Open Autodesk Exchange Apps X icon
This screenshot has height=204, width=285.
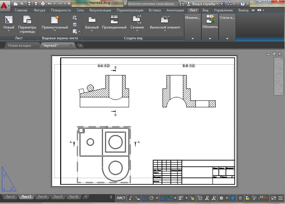coord(223,4)
